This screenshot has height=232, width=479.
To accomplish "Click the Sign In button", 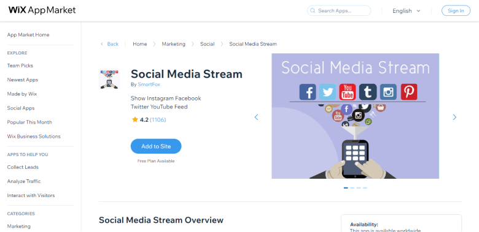I will point(456,10).
